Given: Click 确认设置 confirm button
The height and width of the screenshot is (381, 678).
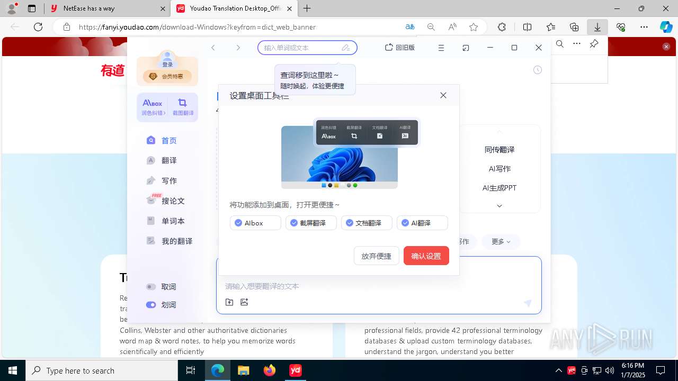Looking at the screenshot, I should tap(426, 256).
